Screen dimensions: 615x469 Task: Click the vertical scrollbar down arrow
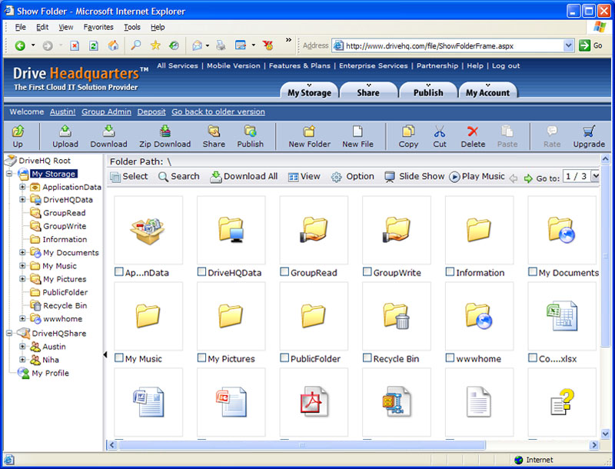[605, 434]
